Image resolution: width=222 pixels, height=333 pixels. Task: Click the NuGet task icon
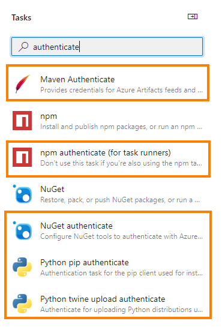[22, 194]
